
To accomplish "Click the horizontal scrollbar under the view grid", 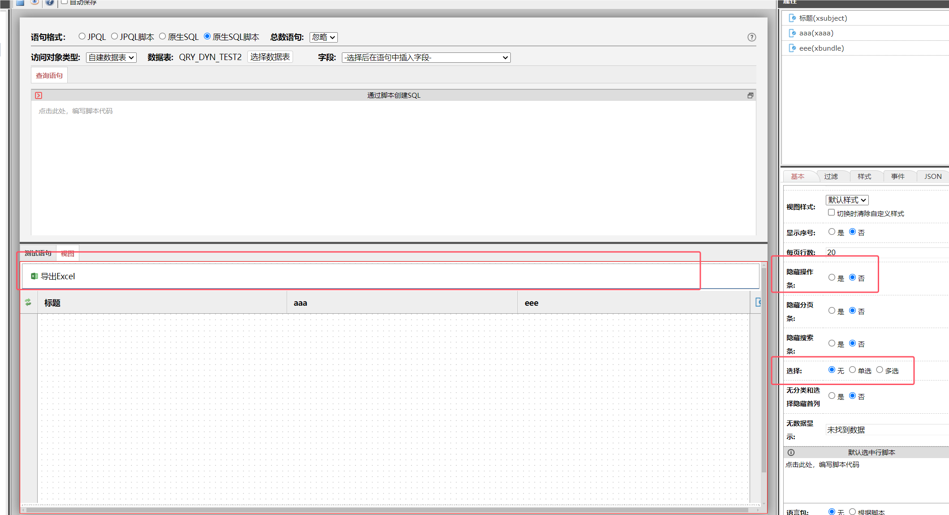I will coord(385,510).
